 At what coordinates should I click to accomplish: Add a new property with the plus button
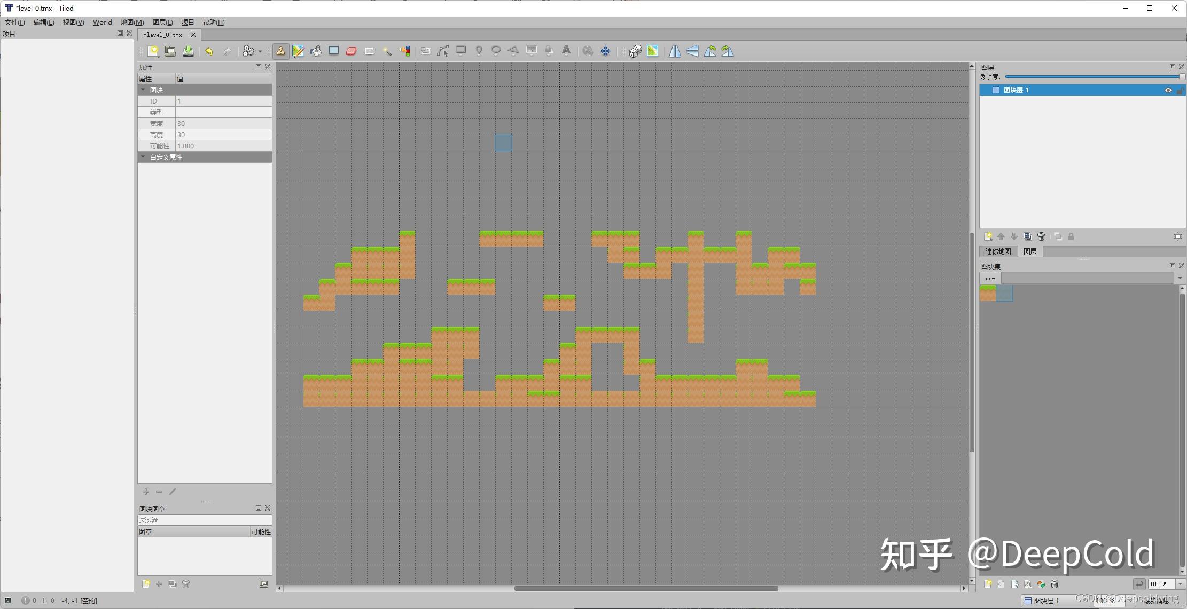pyautogui.click(x=145, y=492)
